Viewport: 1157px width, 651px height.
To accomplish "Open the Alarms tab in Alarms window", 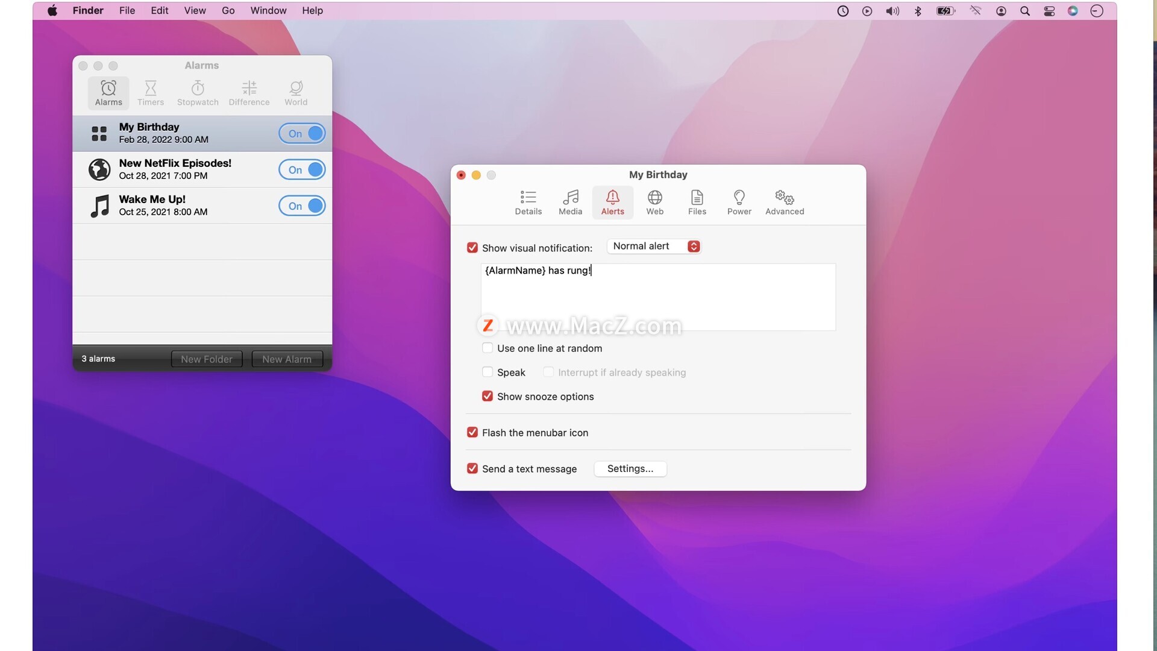I will pos(108,93).
